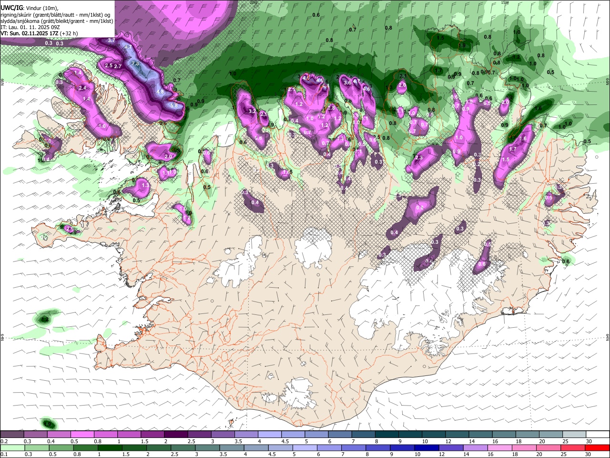The height and width of the screenshot is (458, 610).
Task: Select the bright pink 0.5–0.8 snow scale swatch
Action: tap(82, 434)
